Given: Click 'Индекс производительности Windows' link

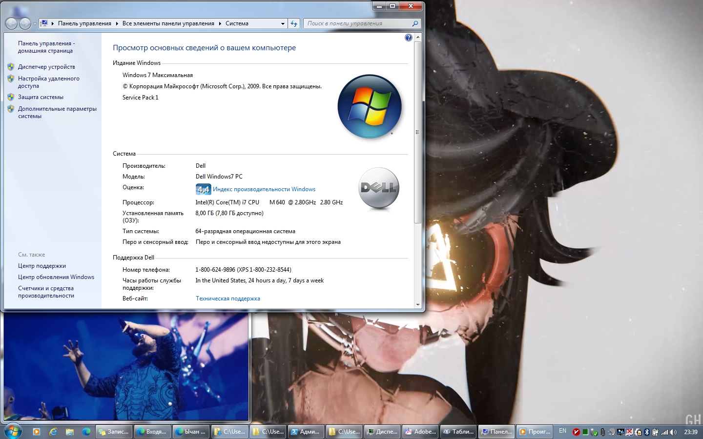Looking at the screenshot, I should click(x=264, y=189).
